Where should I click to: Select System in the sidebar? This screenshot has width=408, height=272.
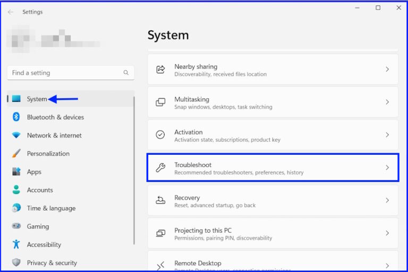click(x=71, y=99)
